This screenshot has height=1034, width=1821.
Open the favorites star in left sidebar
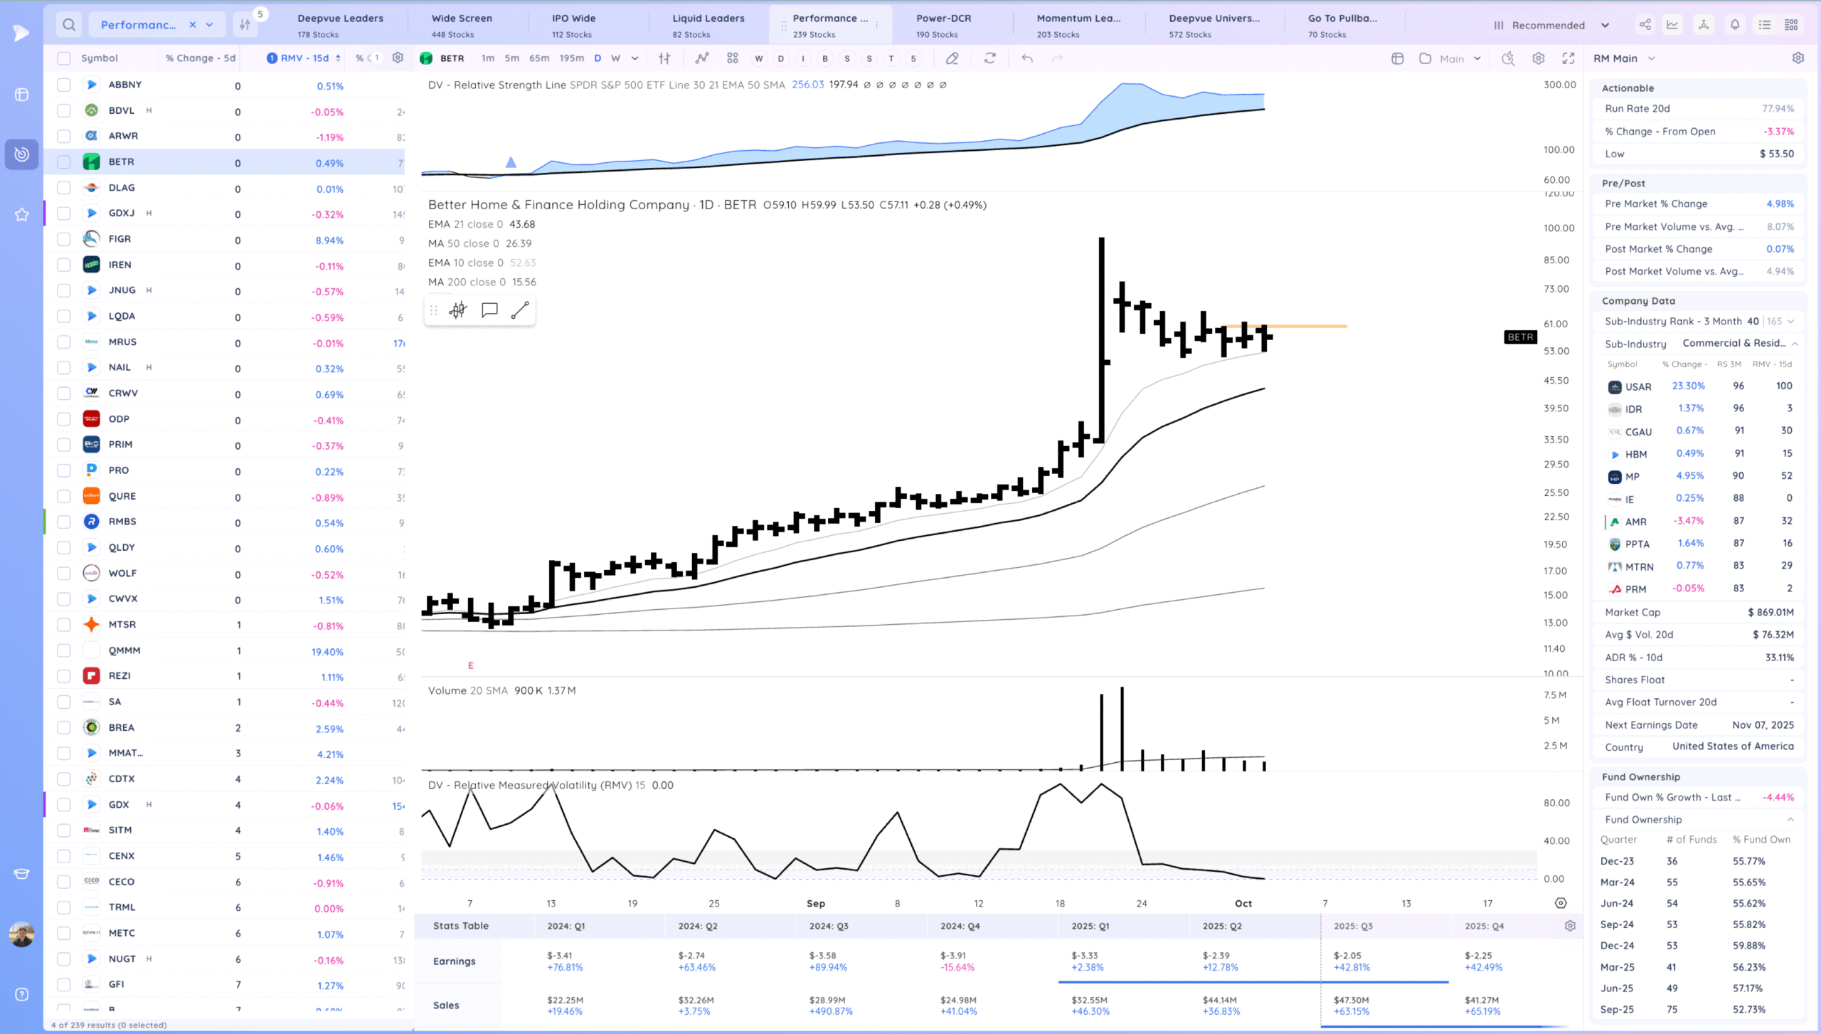(21, 214)
